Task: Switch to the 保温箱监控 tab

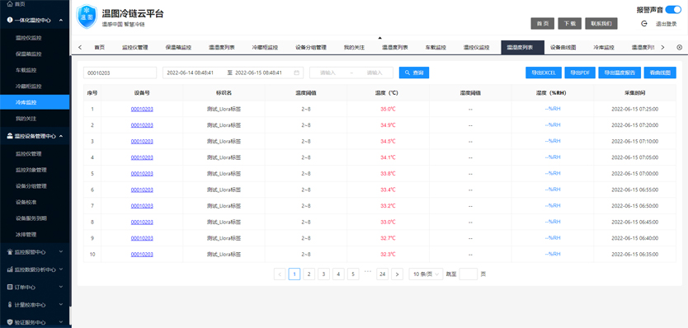Action: 178,47
